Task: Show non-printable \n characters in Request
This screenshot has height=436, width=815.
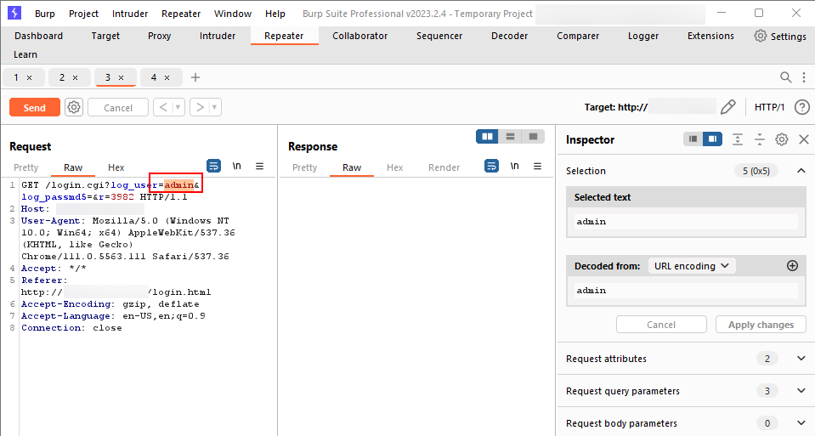Action: point(236,166)
